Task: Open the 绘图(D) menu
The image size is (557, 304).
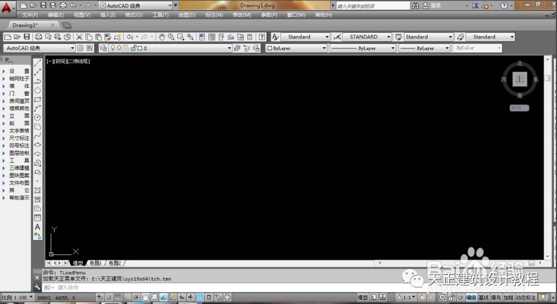Action: pos(187,15)
